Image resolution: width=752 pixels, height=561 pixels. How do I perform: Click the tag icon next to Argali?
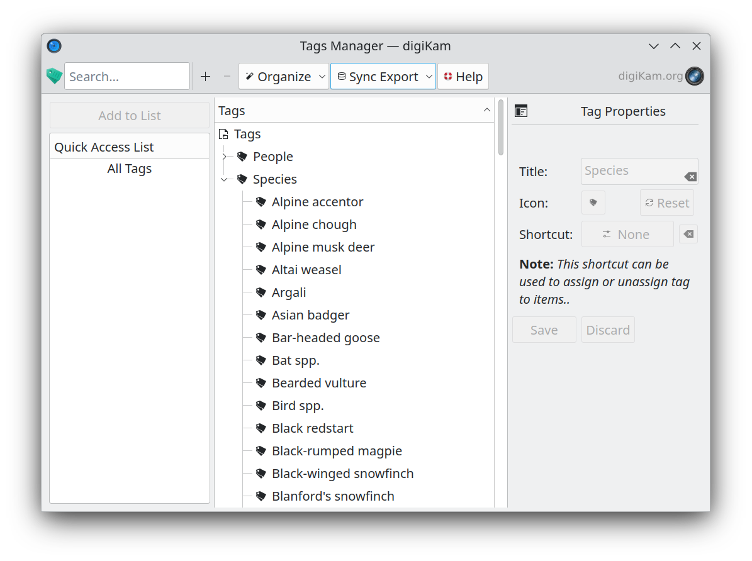[x=261, y=292]
